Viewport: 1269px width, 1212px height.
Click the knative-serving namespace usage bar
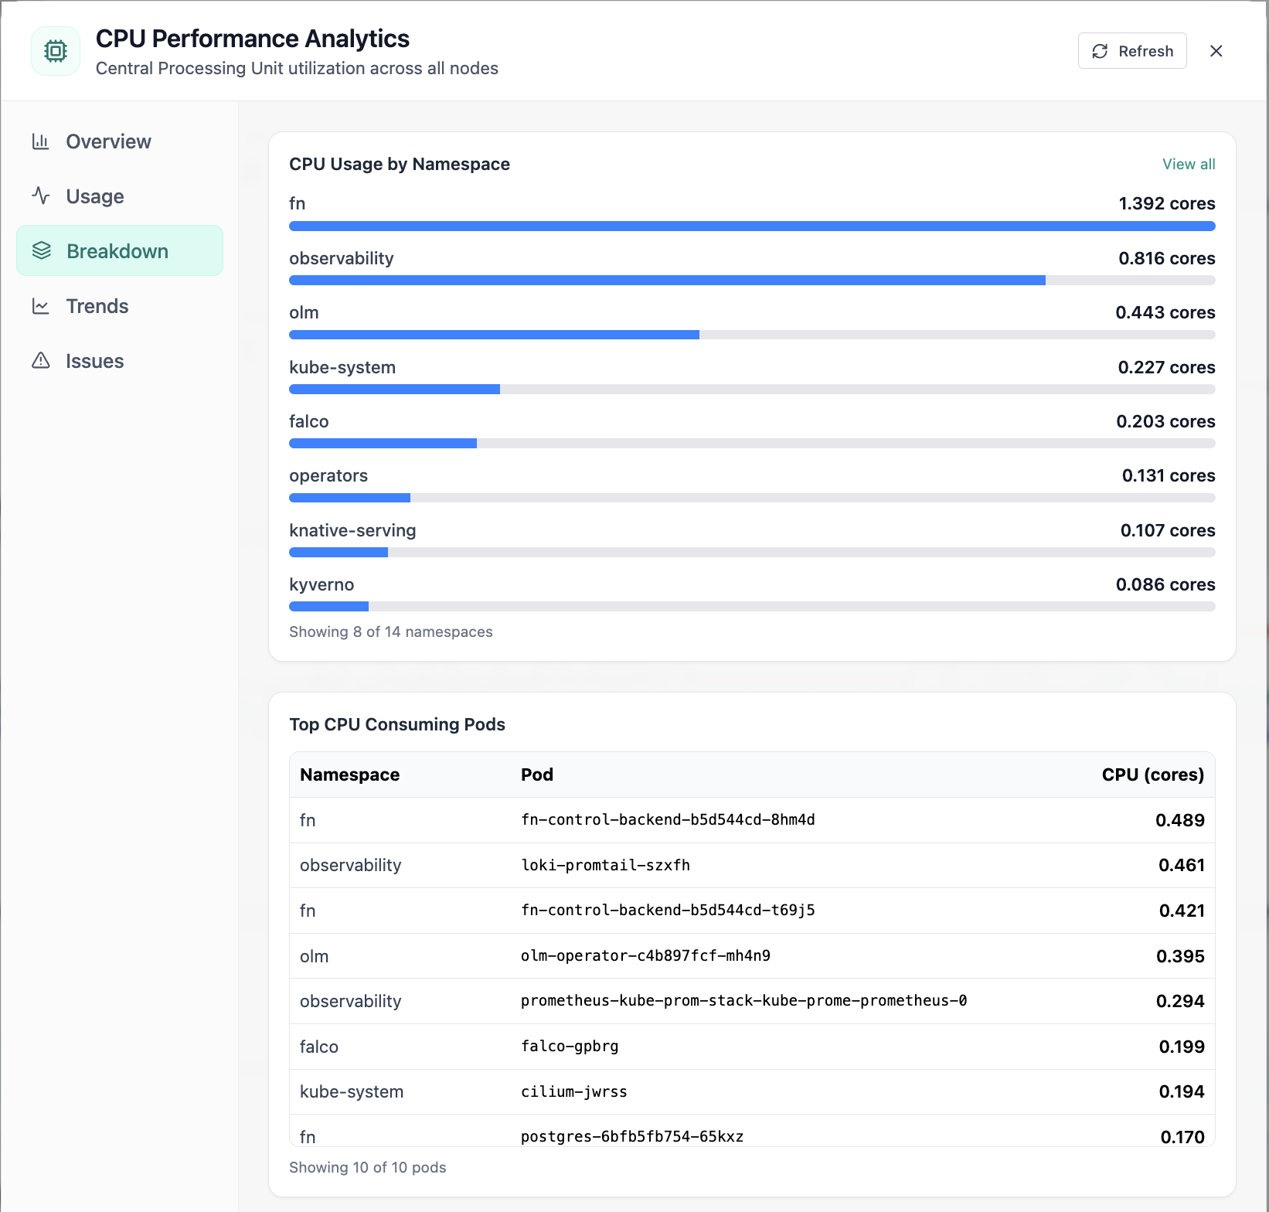click(752, 553)
